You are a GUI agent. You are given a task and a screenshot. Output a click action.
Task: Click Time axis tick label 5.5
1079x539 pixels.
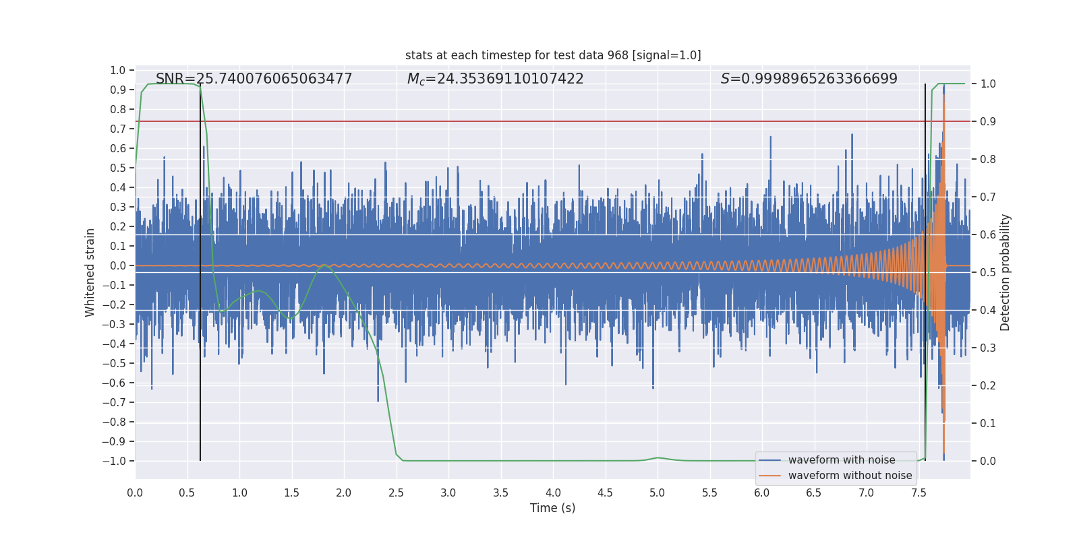click(710, 493)
